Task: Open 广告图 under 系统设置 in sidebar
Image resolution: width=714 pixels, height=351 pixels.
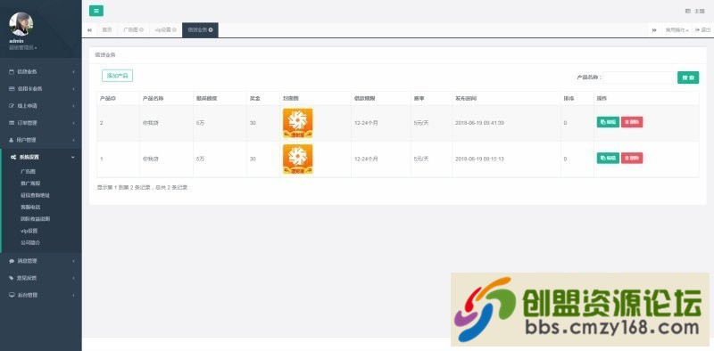Action: tap(28, 171)
